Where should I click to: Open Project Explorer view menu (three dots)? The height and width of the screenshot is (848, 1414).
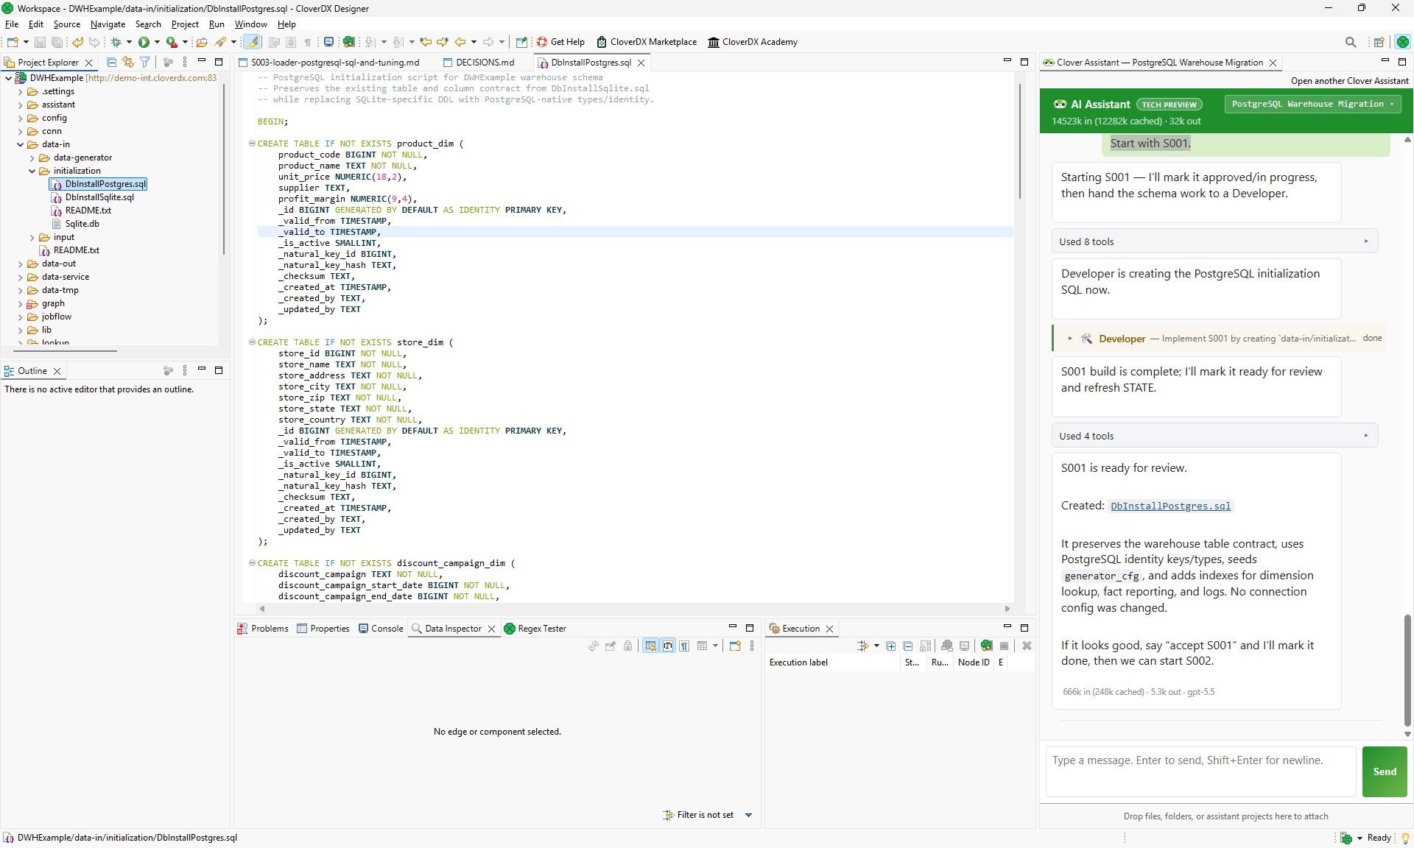[185, 63]
